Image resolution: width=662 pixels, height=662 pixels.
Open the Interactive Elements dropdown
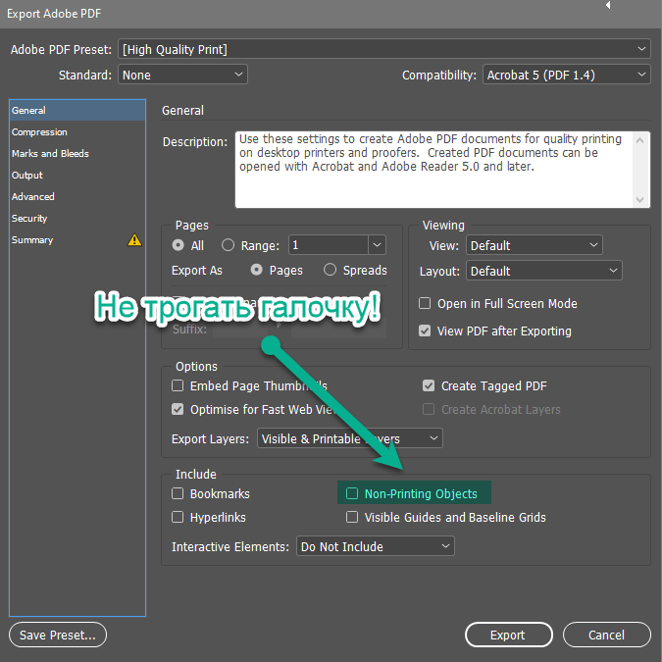point(376,546)
